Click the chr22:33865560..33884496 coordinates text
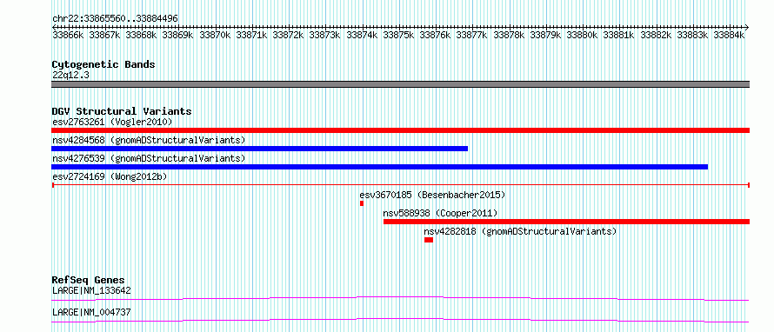The image size is (774, 332). click(115, 19)
